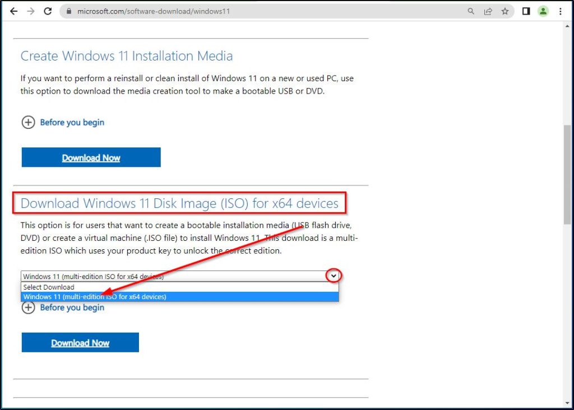Choose the Select Download option
This screenshot has height=410, width=574.
tap(180, 287)
